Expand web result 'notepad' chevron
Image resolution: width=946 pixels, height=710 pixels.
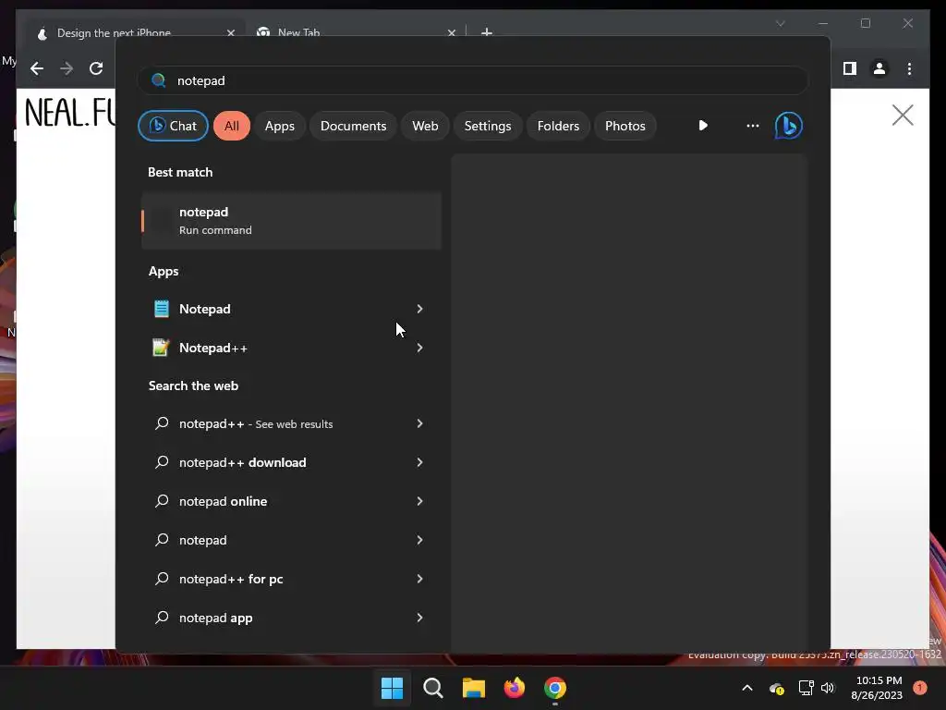[x=420, y=540]
